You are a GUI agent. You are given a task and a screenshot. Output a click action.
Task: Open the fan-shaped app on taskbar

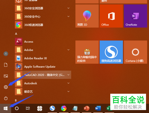tap(40, 109)
